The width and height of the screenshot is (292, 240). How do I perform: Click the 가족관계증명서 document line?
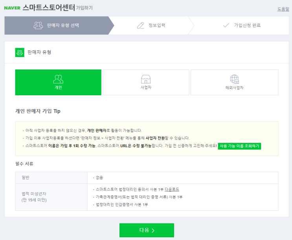tap(139, 197)
